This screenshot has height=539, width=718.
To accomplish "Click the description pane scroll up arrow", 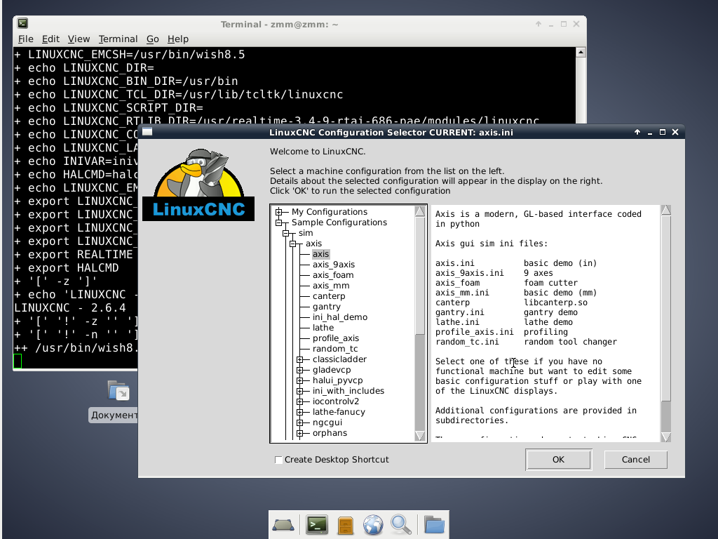I will pyautogui.click(x=666, y=211).
